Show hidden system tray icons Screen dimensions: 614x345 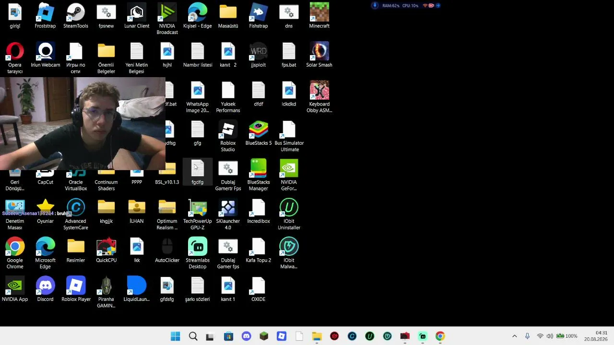coord(514,336)
